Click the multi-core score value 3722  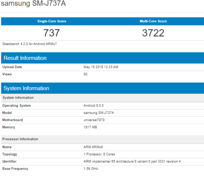click(153, 33)
